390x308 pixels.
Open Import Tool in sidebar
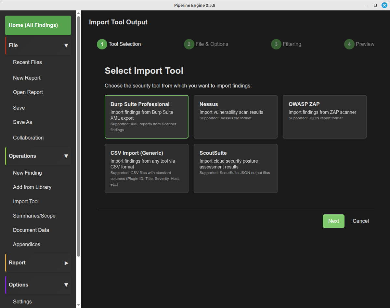[x=26, y=202]
